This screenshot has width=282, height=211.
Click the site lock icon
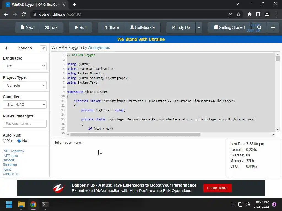(35, 14)
